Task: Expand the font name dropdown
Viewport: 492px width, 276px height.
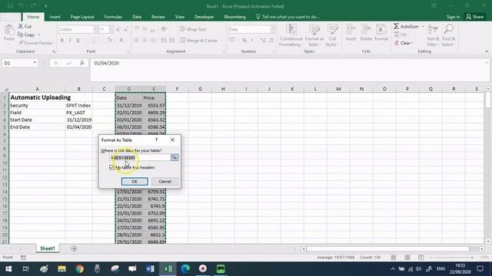Action: pyautogui.click(x=95, y=29)
